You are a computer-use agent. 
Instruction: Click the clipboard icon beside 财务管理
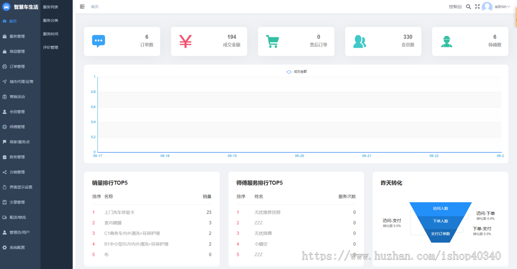5,157
